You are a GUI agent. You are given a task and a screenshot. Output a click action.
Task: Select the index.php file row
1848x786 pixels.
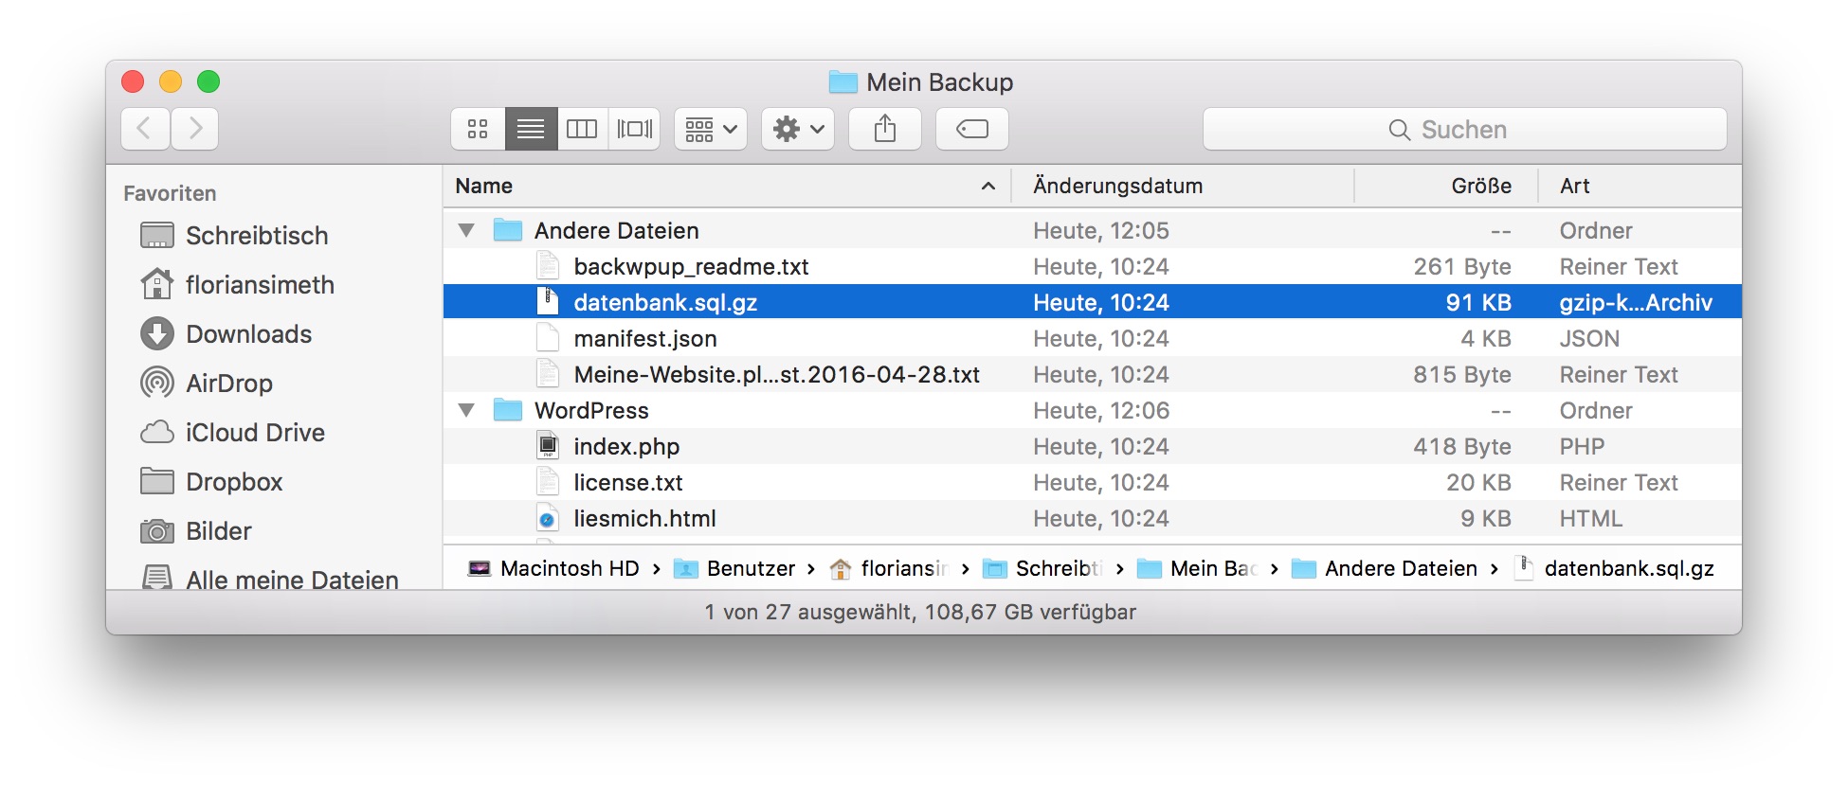625,447
